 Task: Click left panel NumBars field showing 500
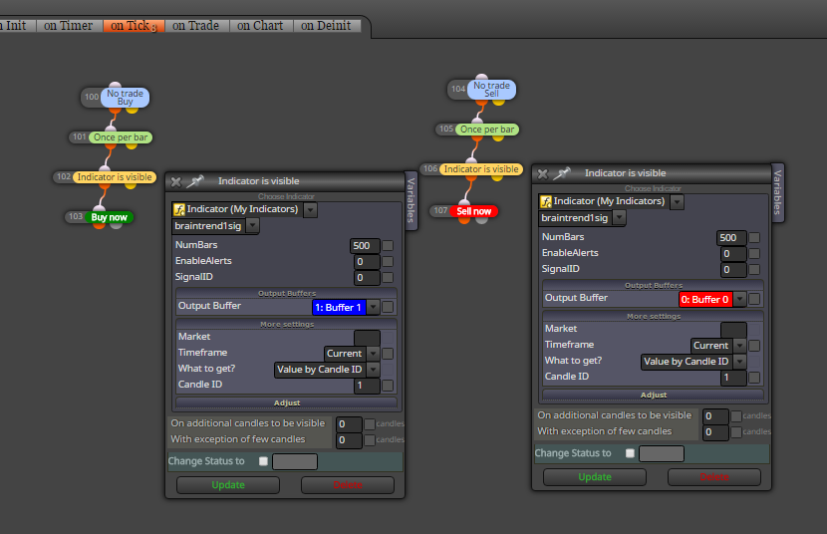(x=365, y=246)
